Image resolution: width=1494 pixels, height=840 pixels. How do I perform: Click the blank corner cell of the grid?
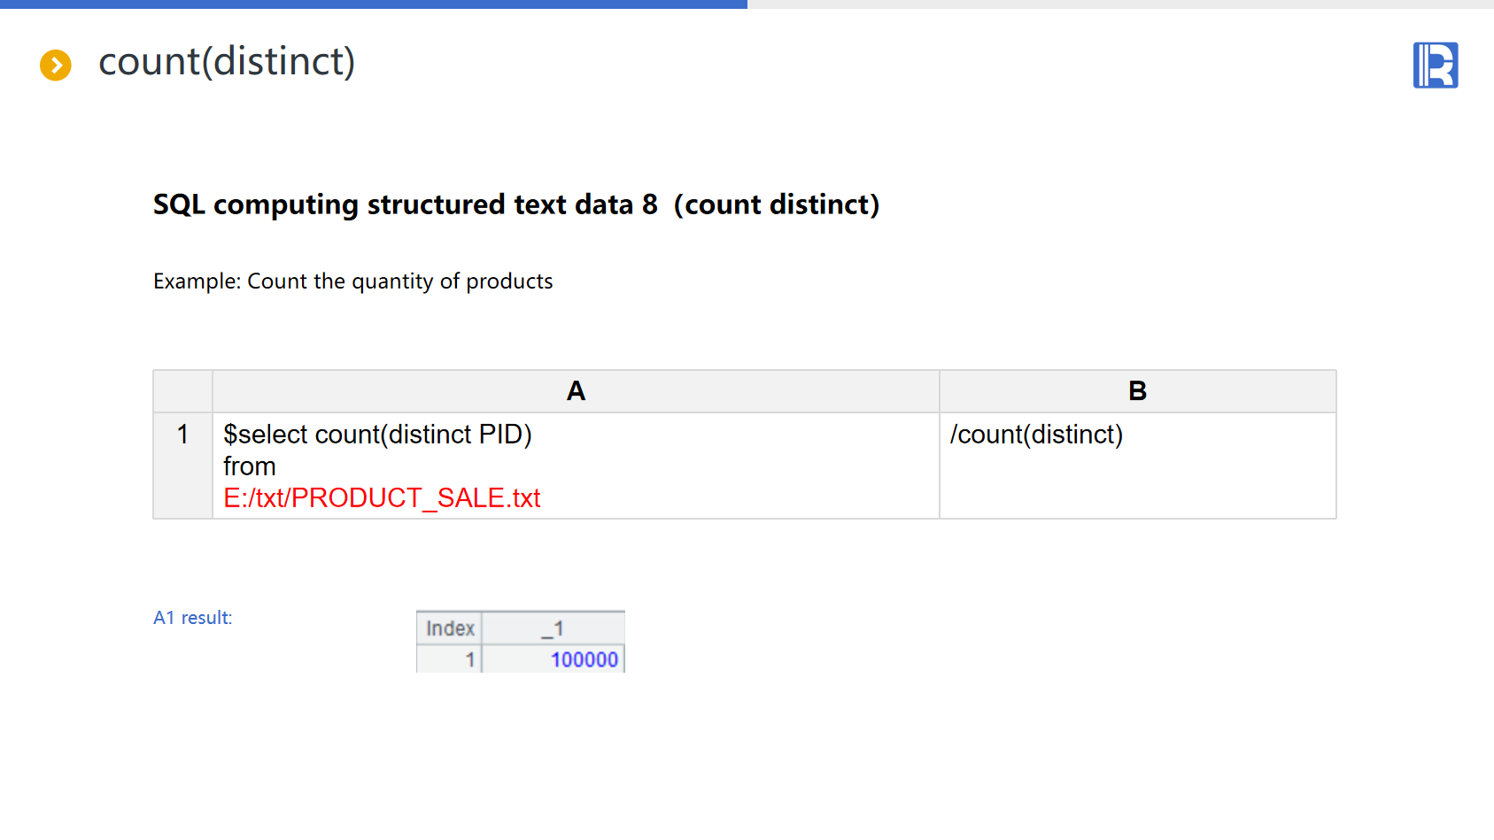182,391
